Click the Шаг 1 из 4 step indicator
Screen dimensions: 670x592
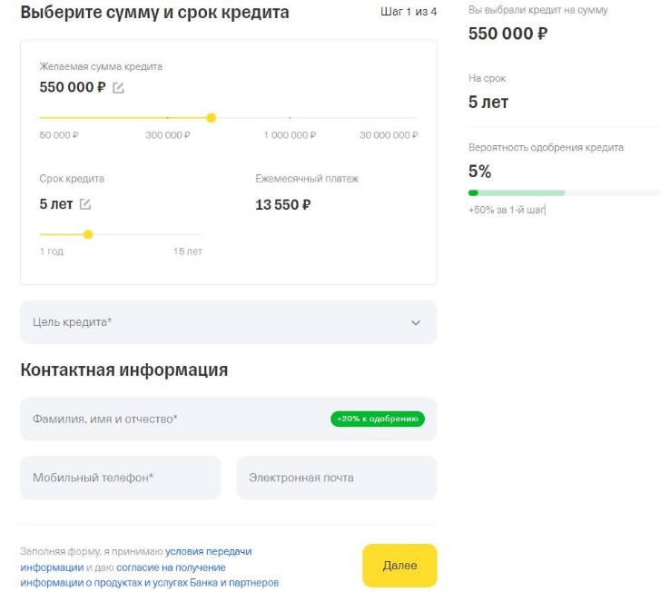[x=409, y=12]
